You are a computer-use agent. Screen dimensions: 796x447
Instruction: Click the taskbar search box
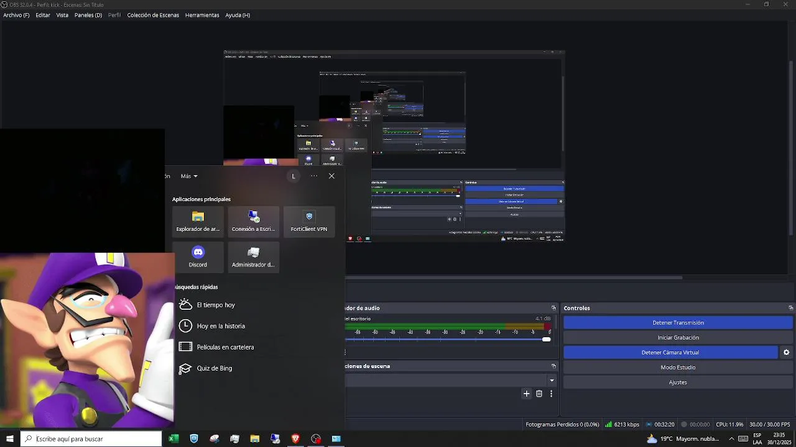coord(91,439)
